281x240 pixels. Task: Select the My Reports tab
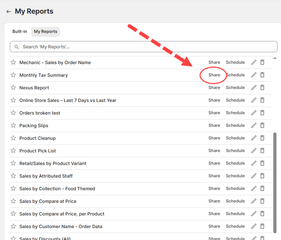click(45, 32)
